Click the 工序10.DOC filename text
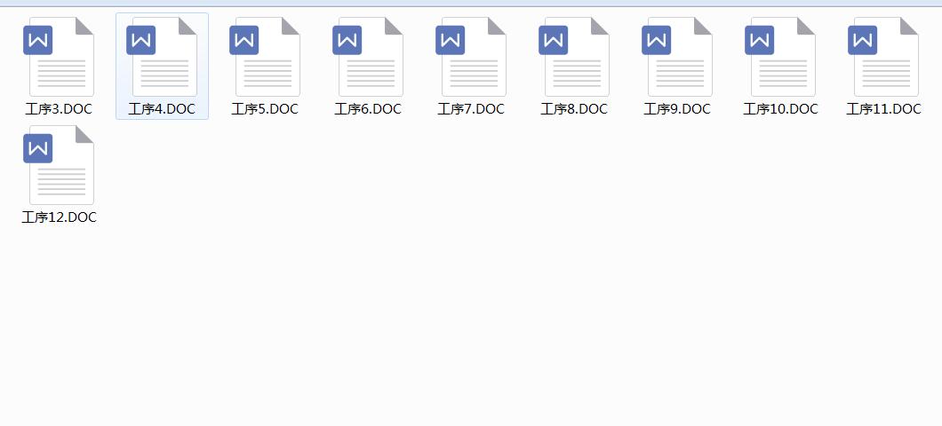Viewport: 942px width, 426px height. (x=780, y=109)
